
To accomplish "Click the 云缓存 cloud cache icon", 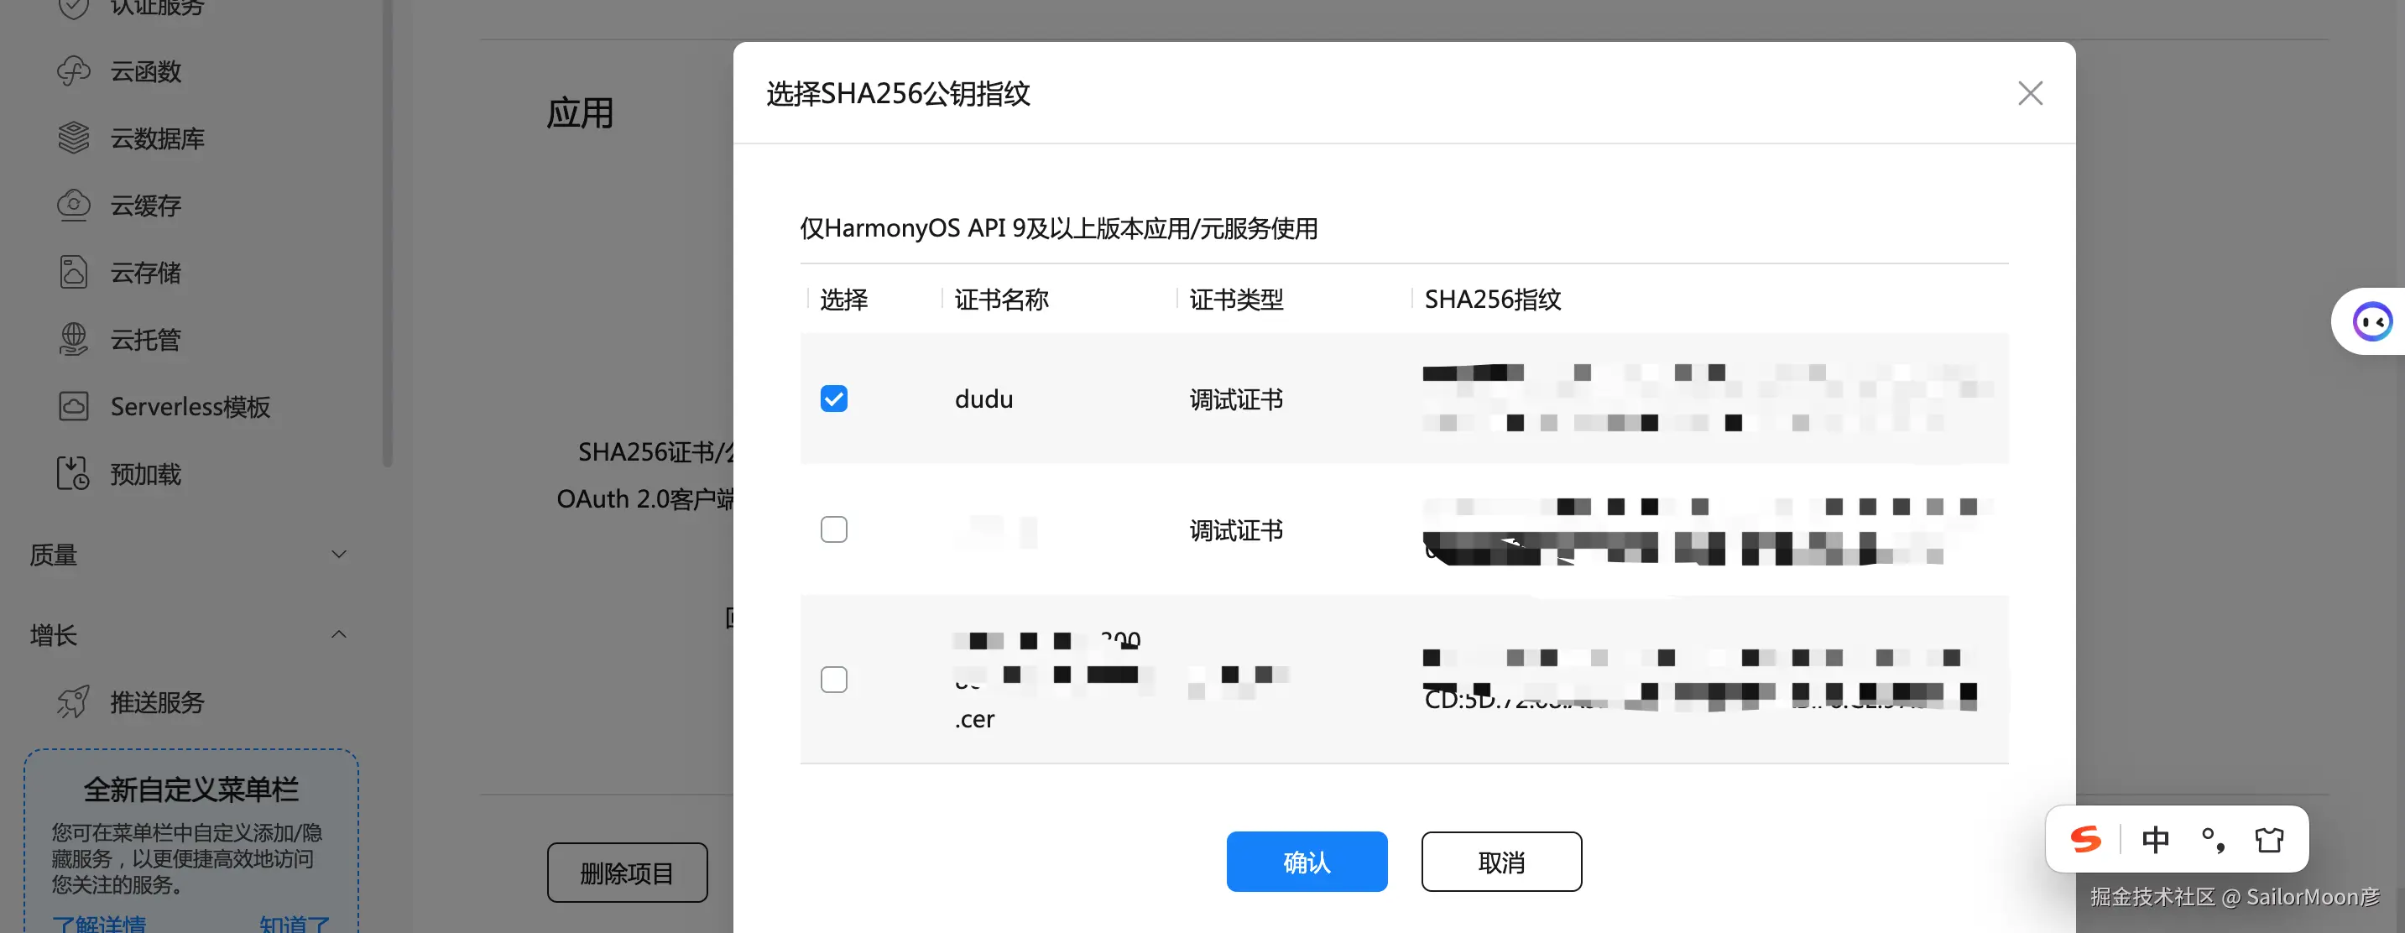I will click(73, 205).
